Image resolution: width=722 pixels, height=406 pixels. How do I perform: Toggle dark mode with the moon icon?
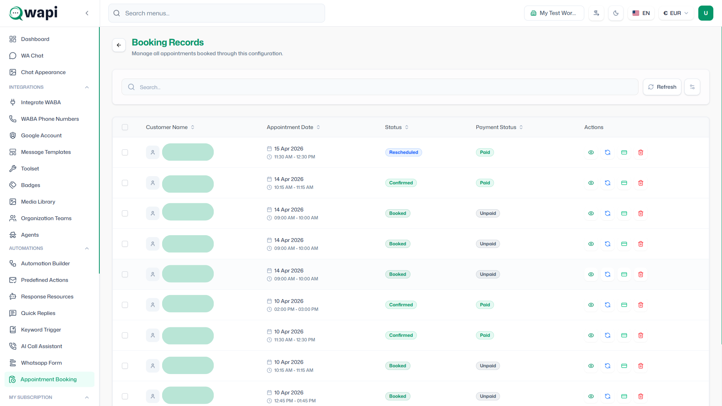616,13
